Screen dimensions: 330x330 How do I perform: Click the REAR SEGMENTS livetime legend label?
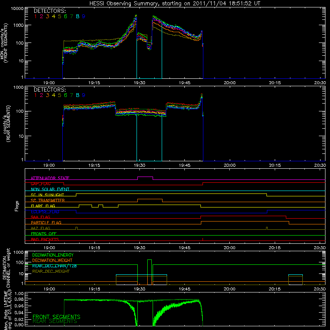tap(55, 321)
